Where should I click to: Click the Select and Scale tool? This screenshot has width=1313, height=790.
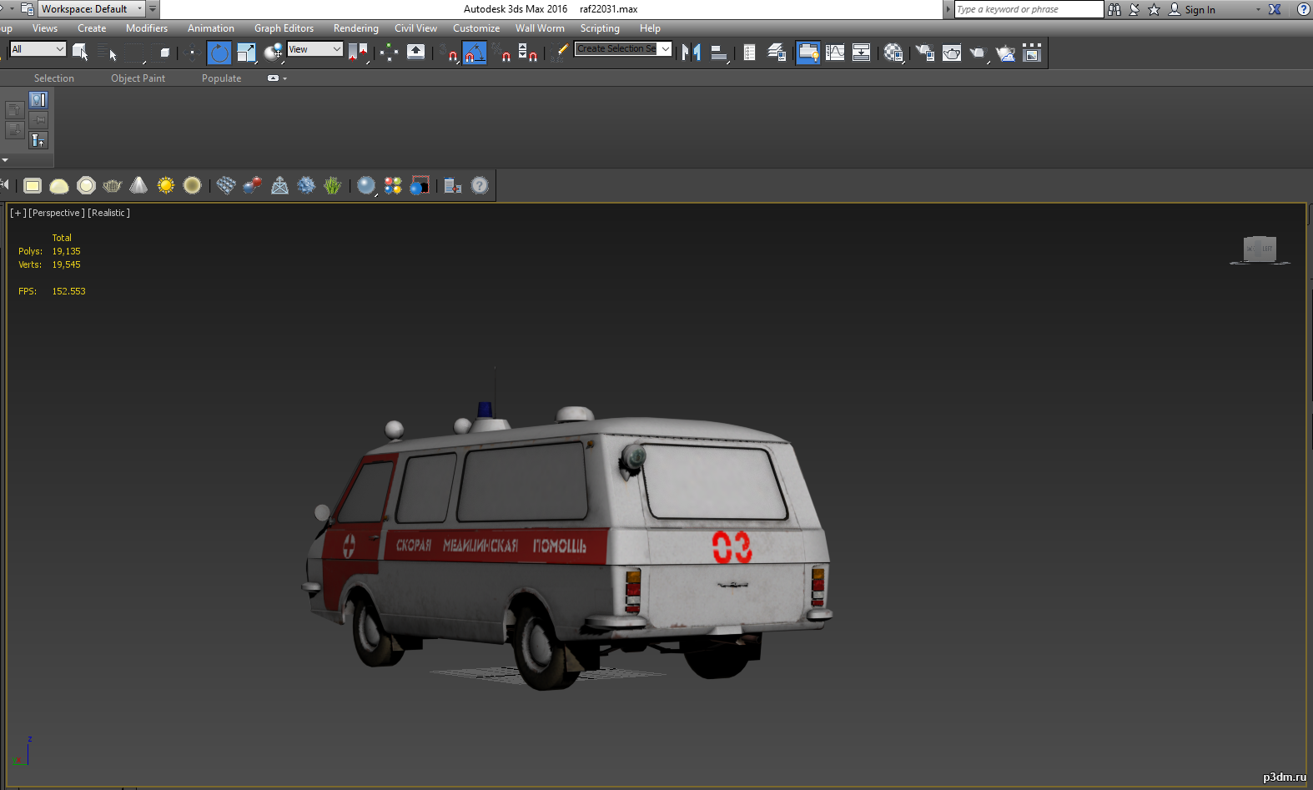pos(246,53)
